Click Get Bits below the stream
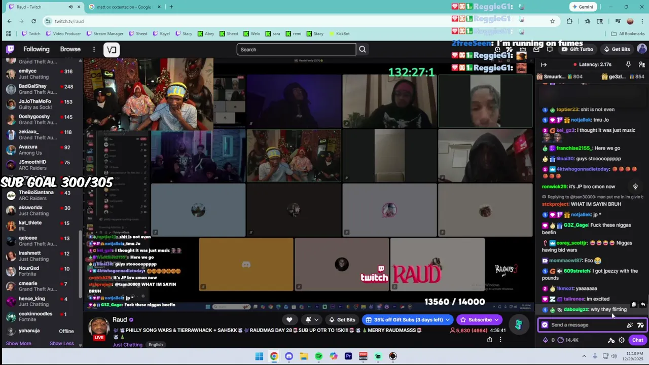The width and height of the screenshot is (649, 365). point(342,320)
